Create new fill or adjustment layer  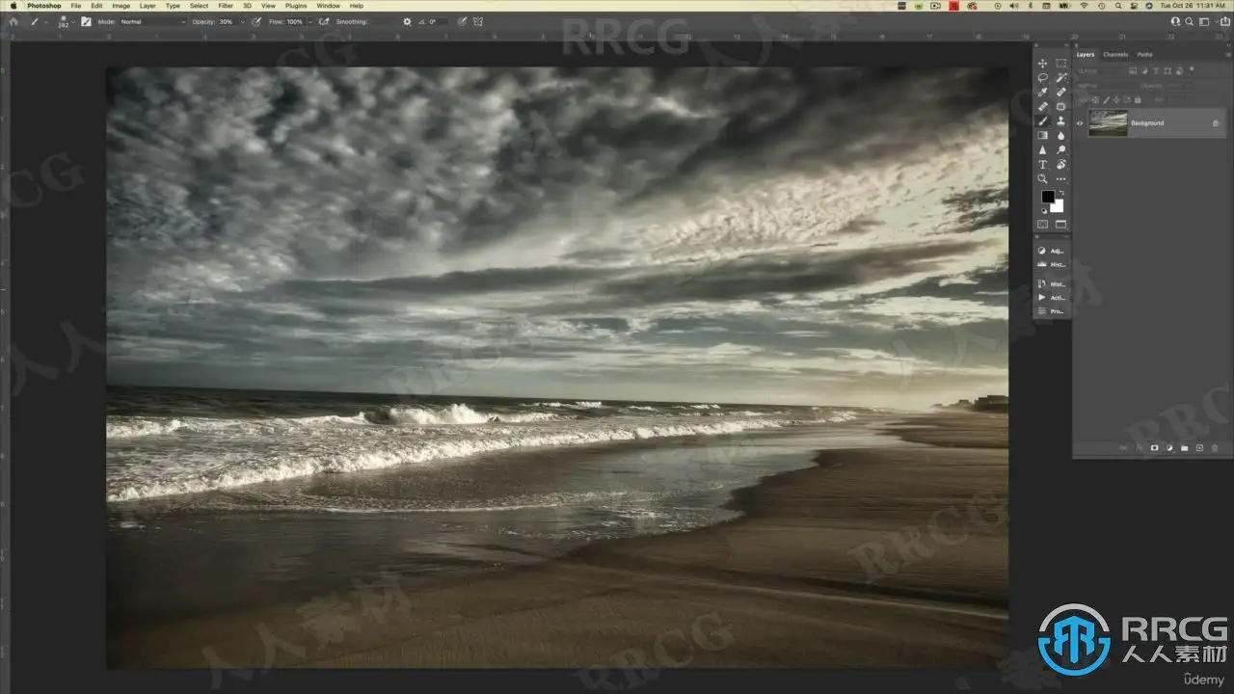(x=1168, y=448)
